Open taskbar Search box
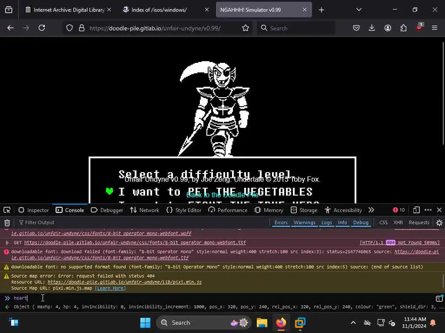Image resolution: width=445 pixels, height=333 pixels. point(203,323)
